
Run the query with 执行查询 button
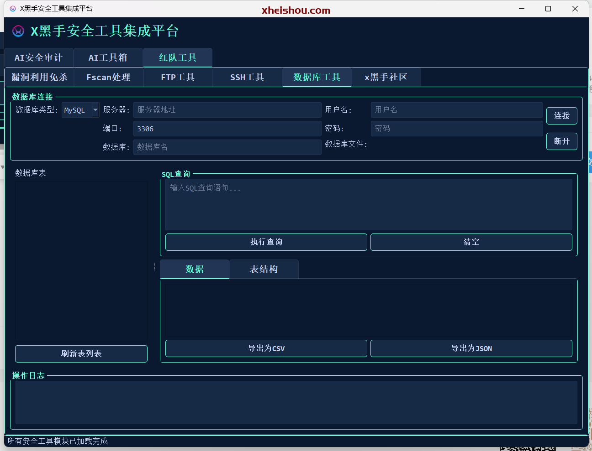pos(266,242)
